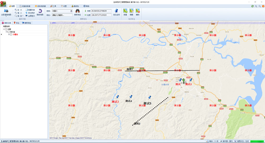Expand the 十堰市 tree node
Image resolution: width=265 pixels, height=143 pixels.
tap(9, 34)
